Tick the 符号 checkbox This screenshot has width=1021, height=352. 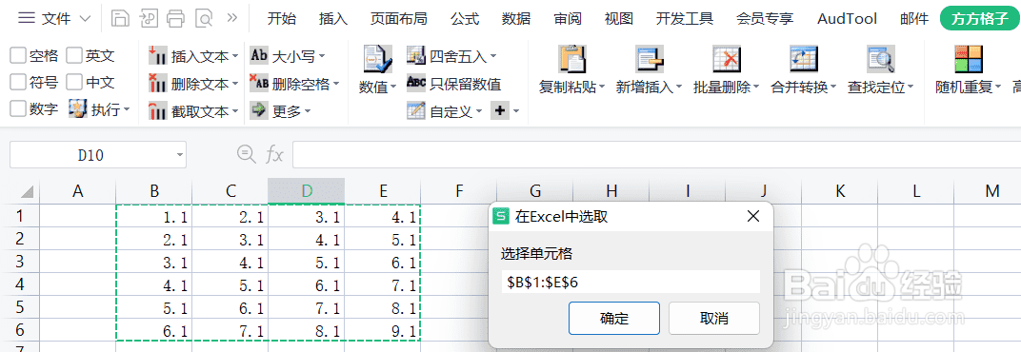tap(18, 83)
